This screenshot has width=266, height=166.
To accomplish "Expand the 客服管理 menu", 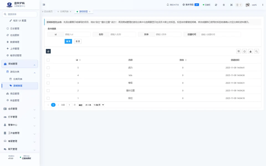I will pyautogui.click(x=20, y=141).
